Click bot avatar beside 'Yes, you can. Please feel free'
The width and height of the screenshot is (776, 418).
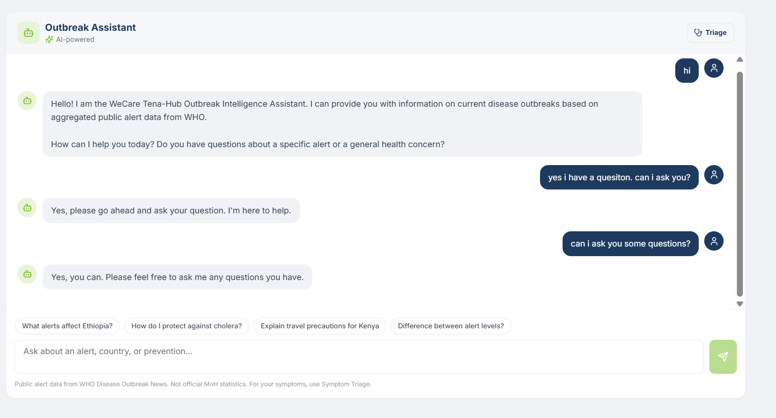(27, 274)
